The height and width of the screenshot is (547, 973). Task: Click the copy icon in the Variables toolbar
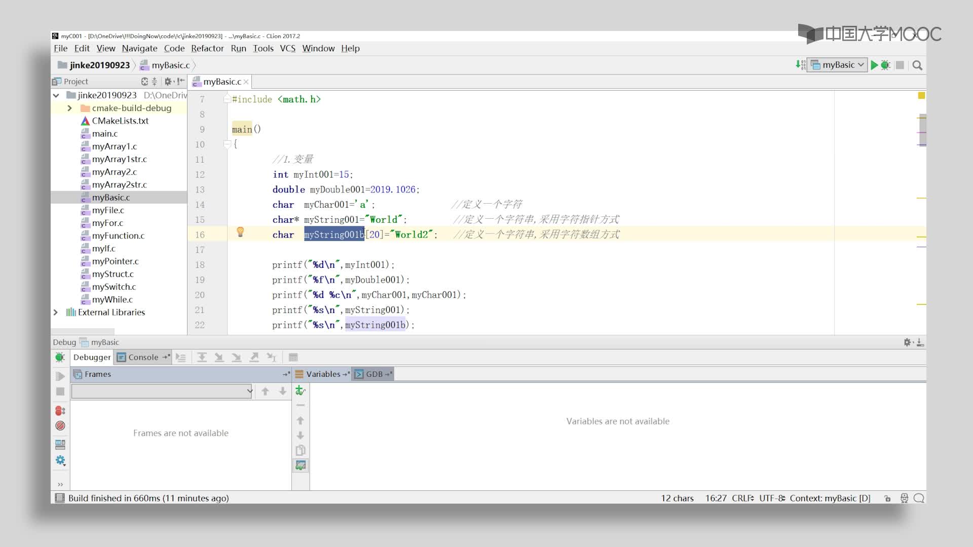pyautogui.click(x=301, y=450)
